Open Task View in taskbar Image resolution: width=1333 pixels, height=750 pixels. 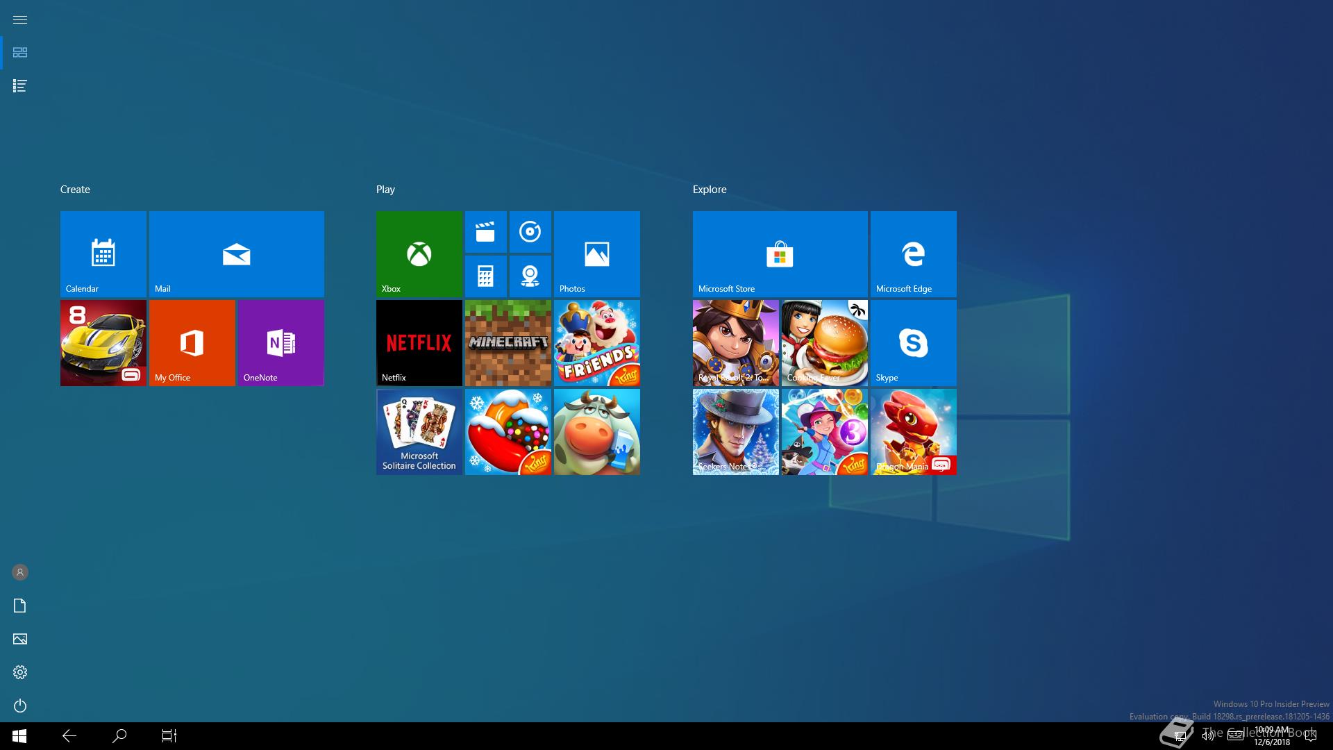pos(169,736)
